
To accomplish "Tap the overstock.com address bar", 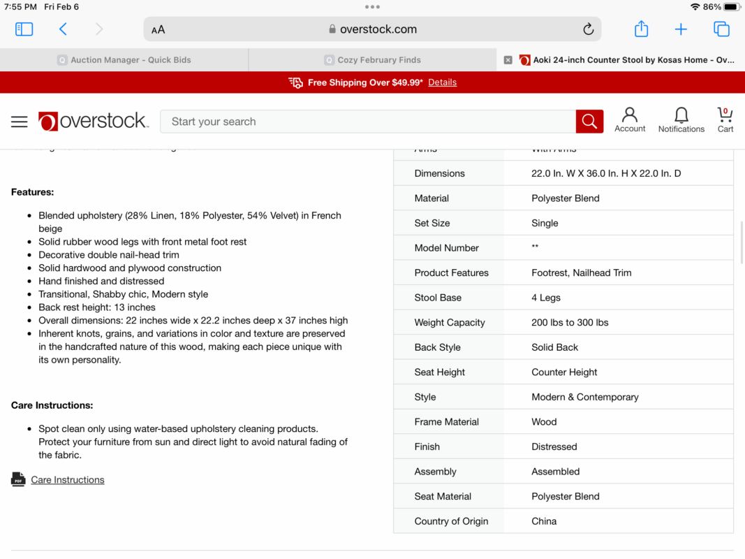I will coord(373,29).
